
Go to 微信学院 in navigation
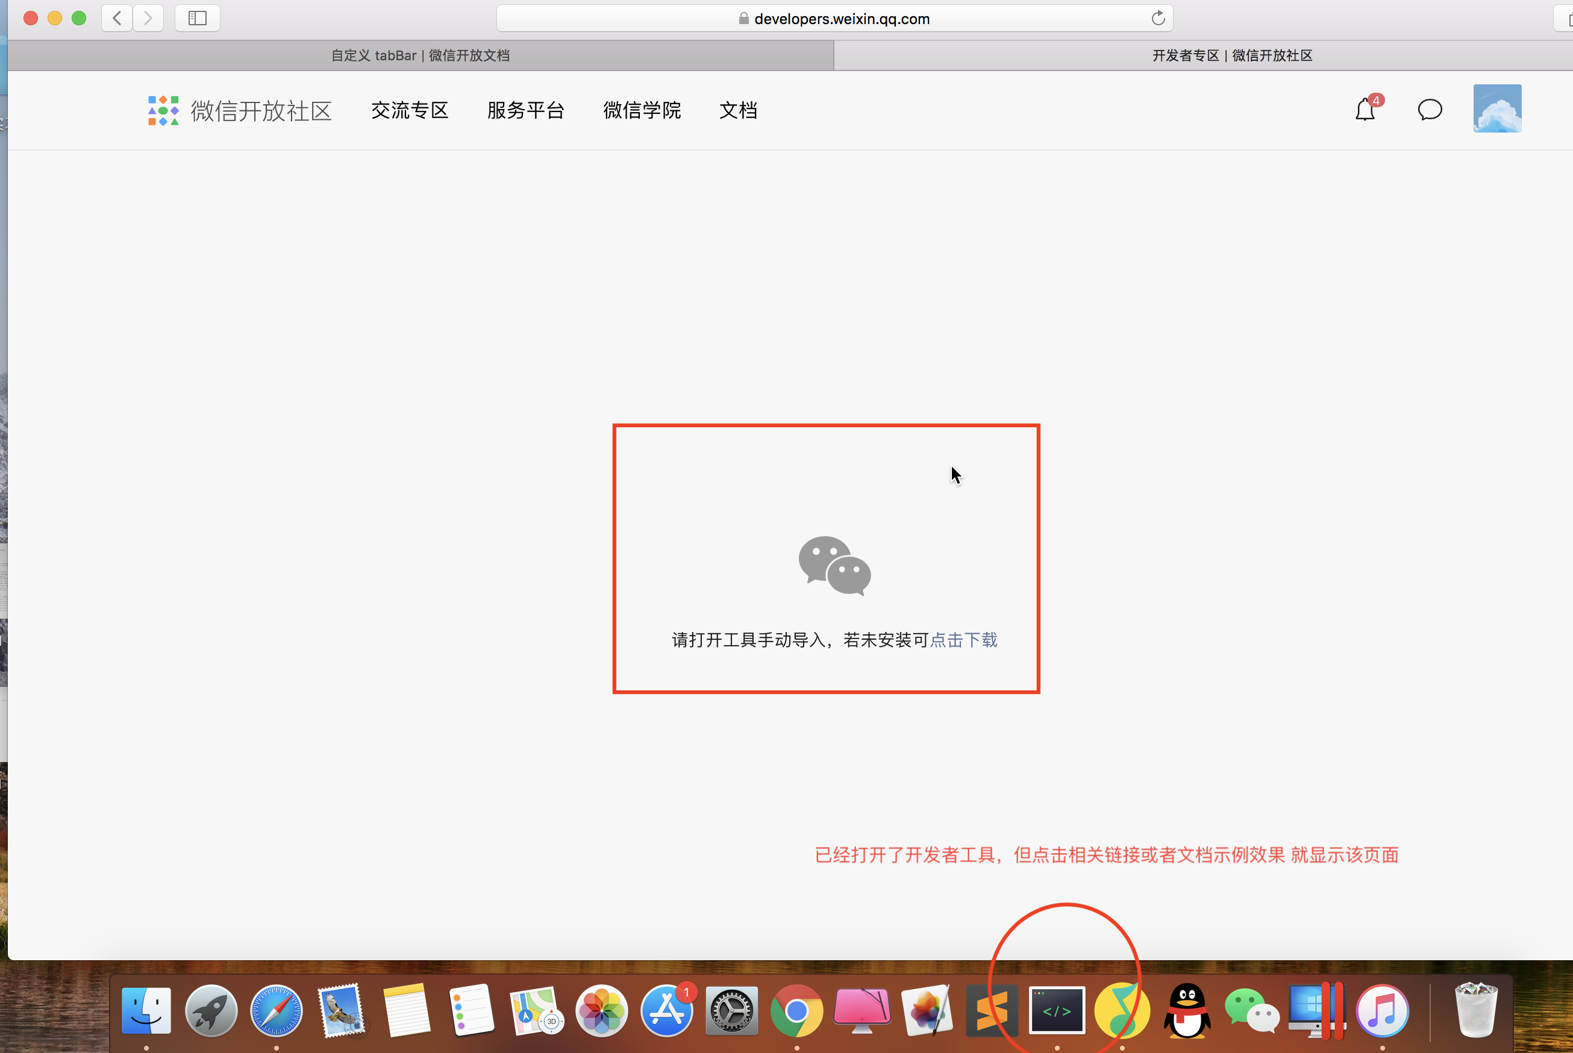[642, 110]
